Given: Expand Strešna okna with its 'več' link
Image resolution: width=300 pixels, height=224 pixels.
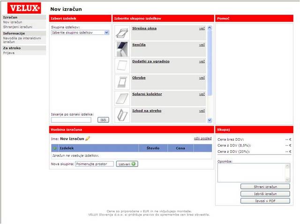Looking at the screenshot, I should 202,29.
